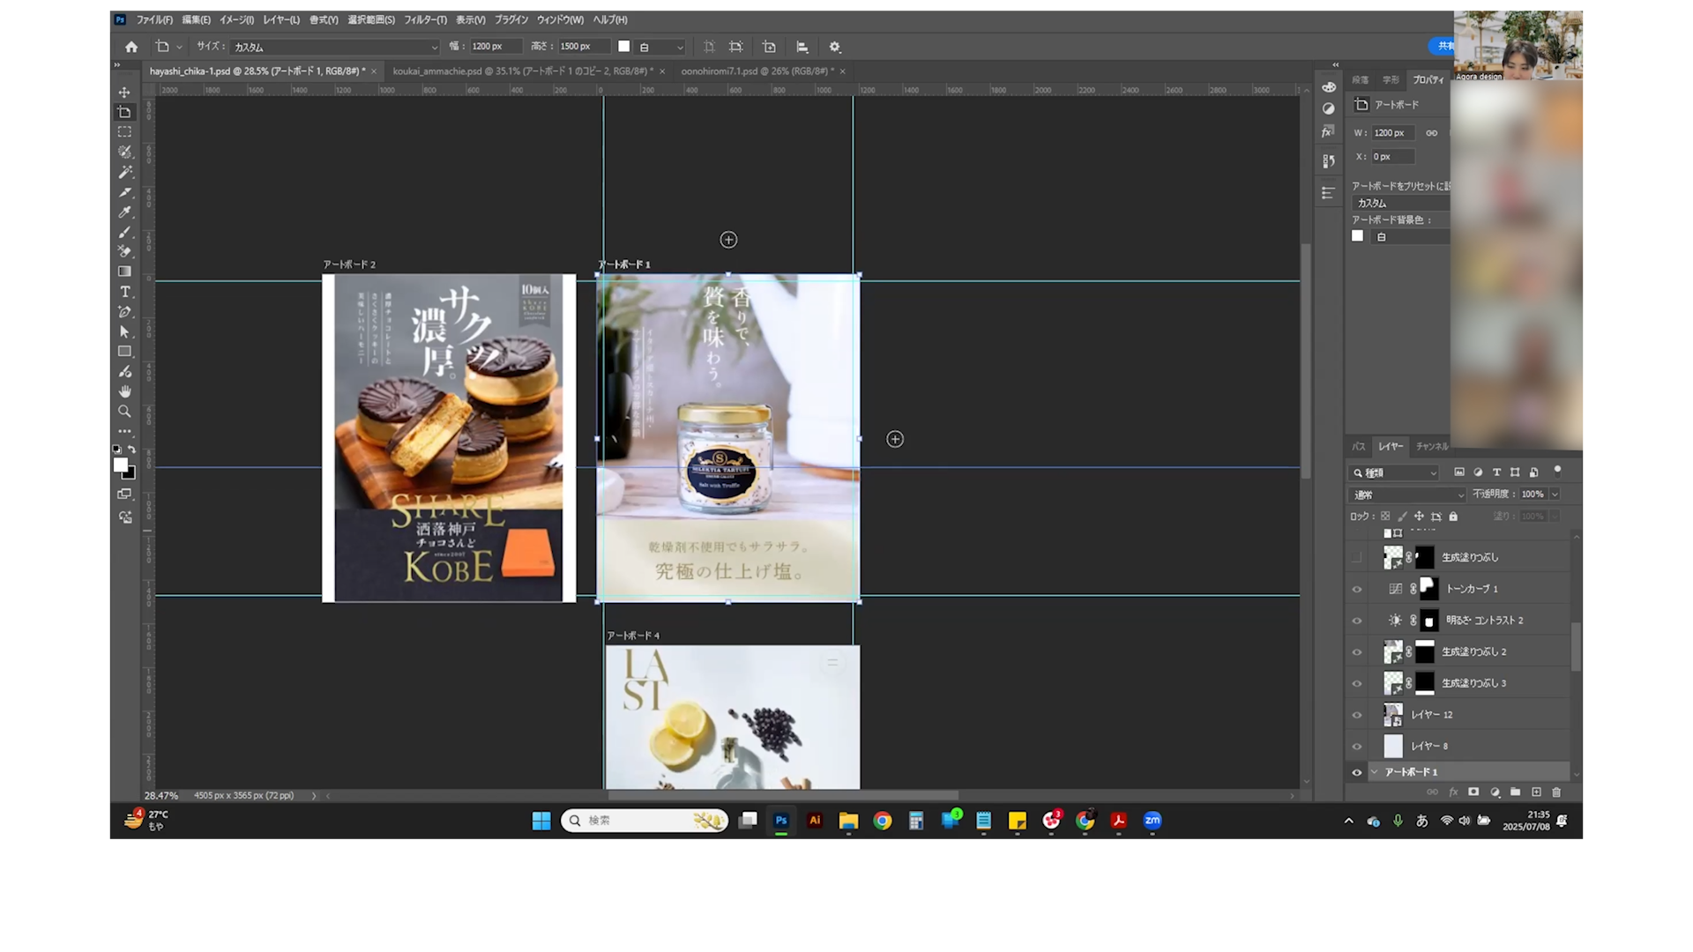Switch to the チャンネル panel tab

coord(1431,447)
